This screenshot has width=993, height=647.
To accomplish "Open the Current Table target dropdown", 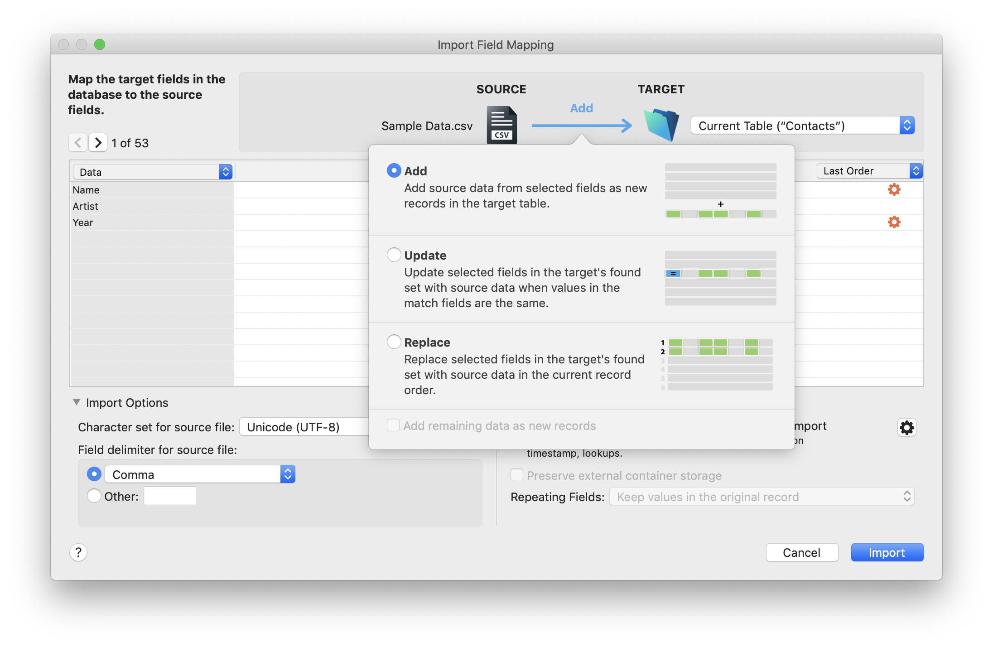I will point(802,126).
